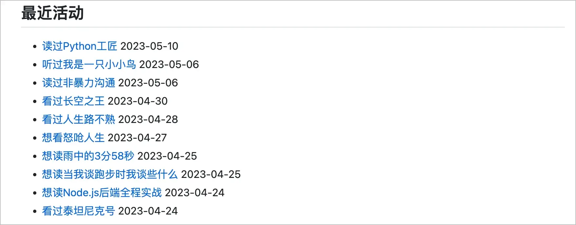
Task: Click the date beside 听过我是一只小小鸟
Action: tap(169, 64)
